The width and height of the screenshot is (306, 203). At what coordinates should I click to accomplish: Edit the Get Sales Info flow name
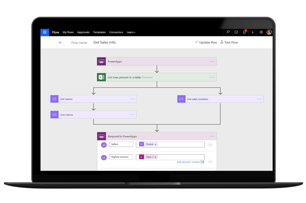click(x=104, y=42)
